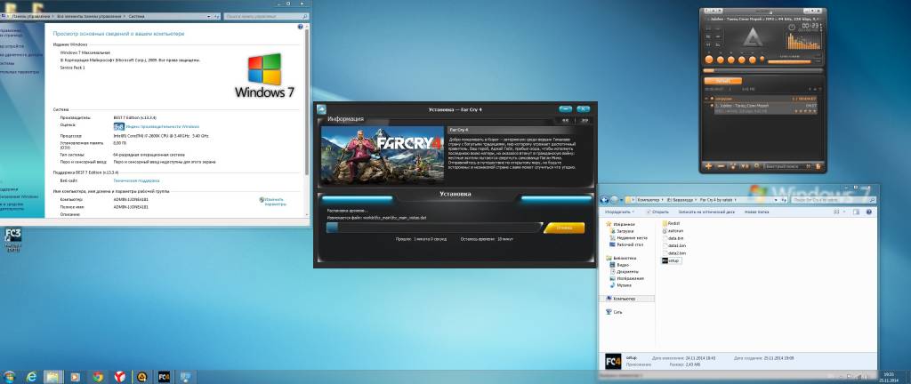The image size is (911, 384).
Task: Click Новая папка in Explorer toolbar
Action: (x=756, y=212)
